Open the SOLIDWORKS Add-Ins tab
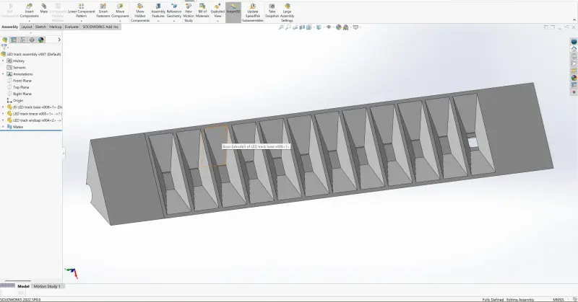 100,27
